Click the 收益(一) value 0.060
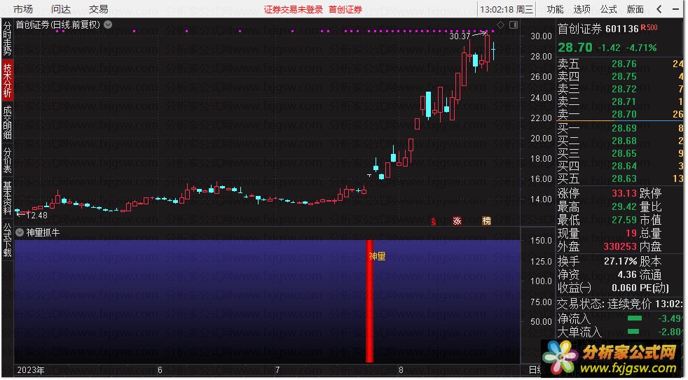 click(624, 288)
